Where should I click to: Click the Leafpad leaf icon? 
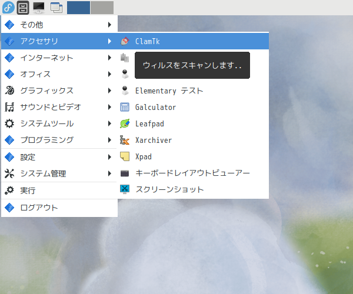point(125,123)
